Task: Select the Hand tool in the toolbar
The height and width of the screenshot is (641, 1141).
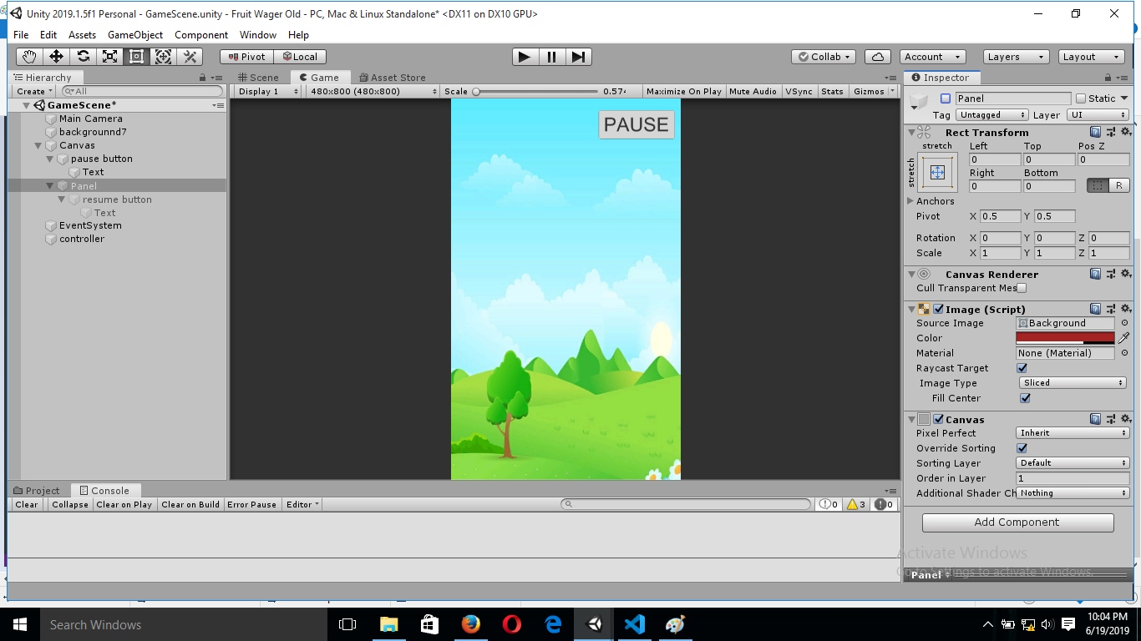Action: (x=28, y=57)
